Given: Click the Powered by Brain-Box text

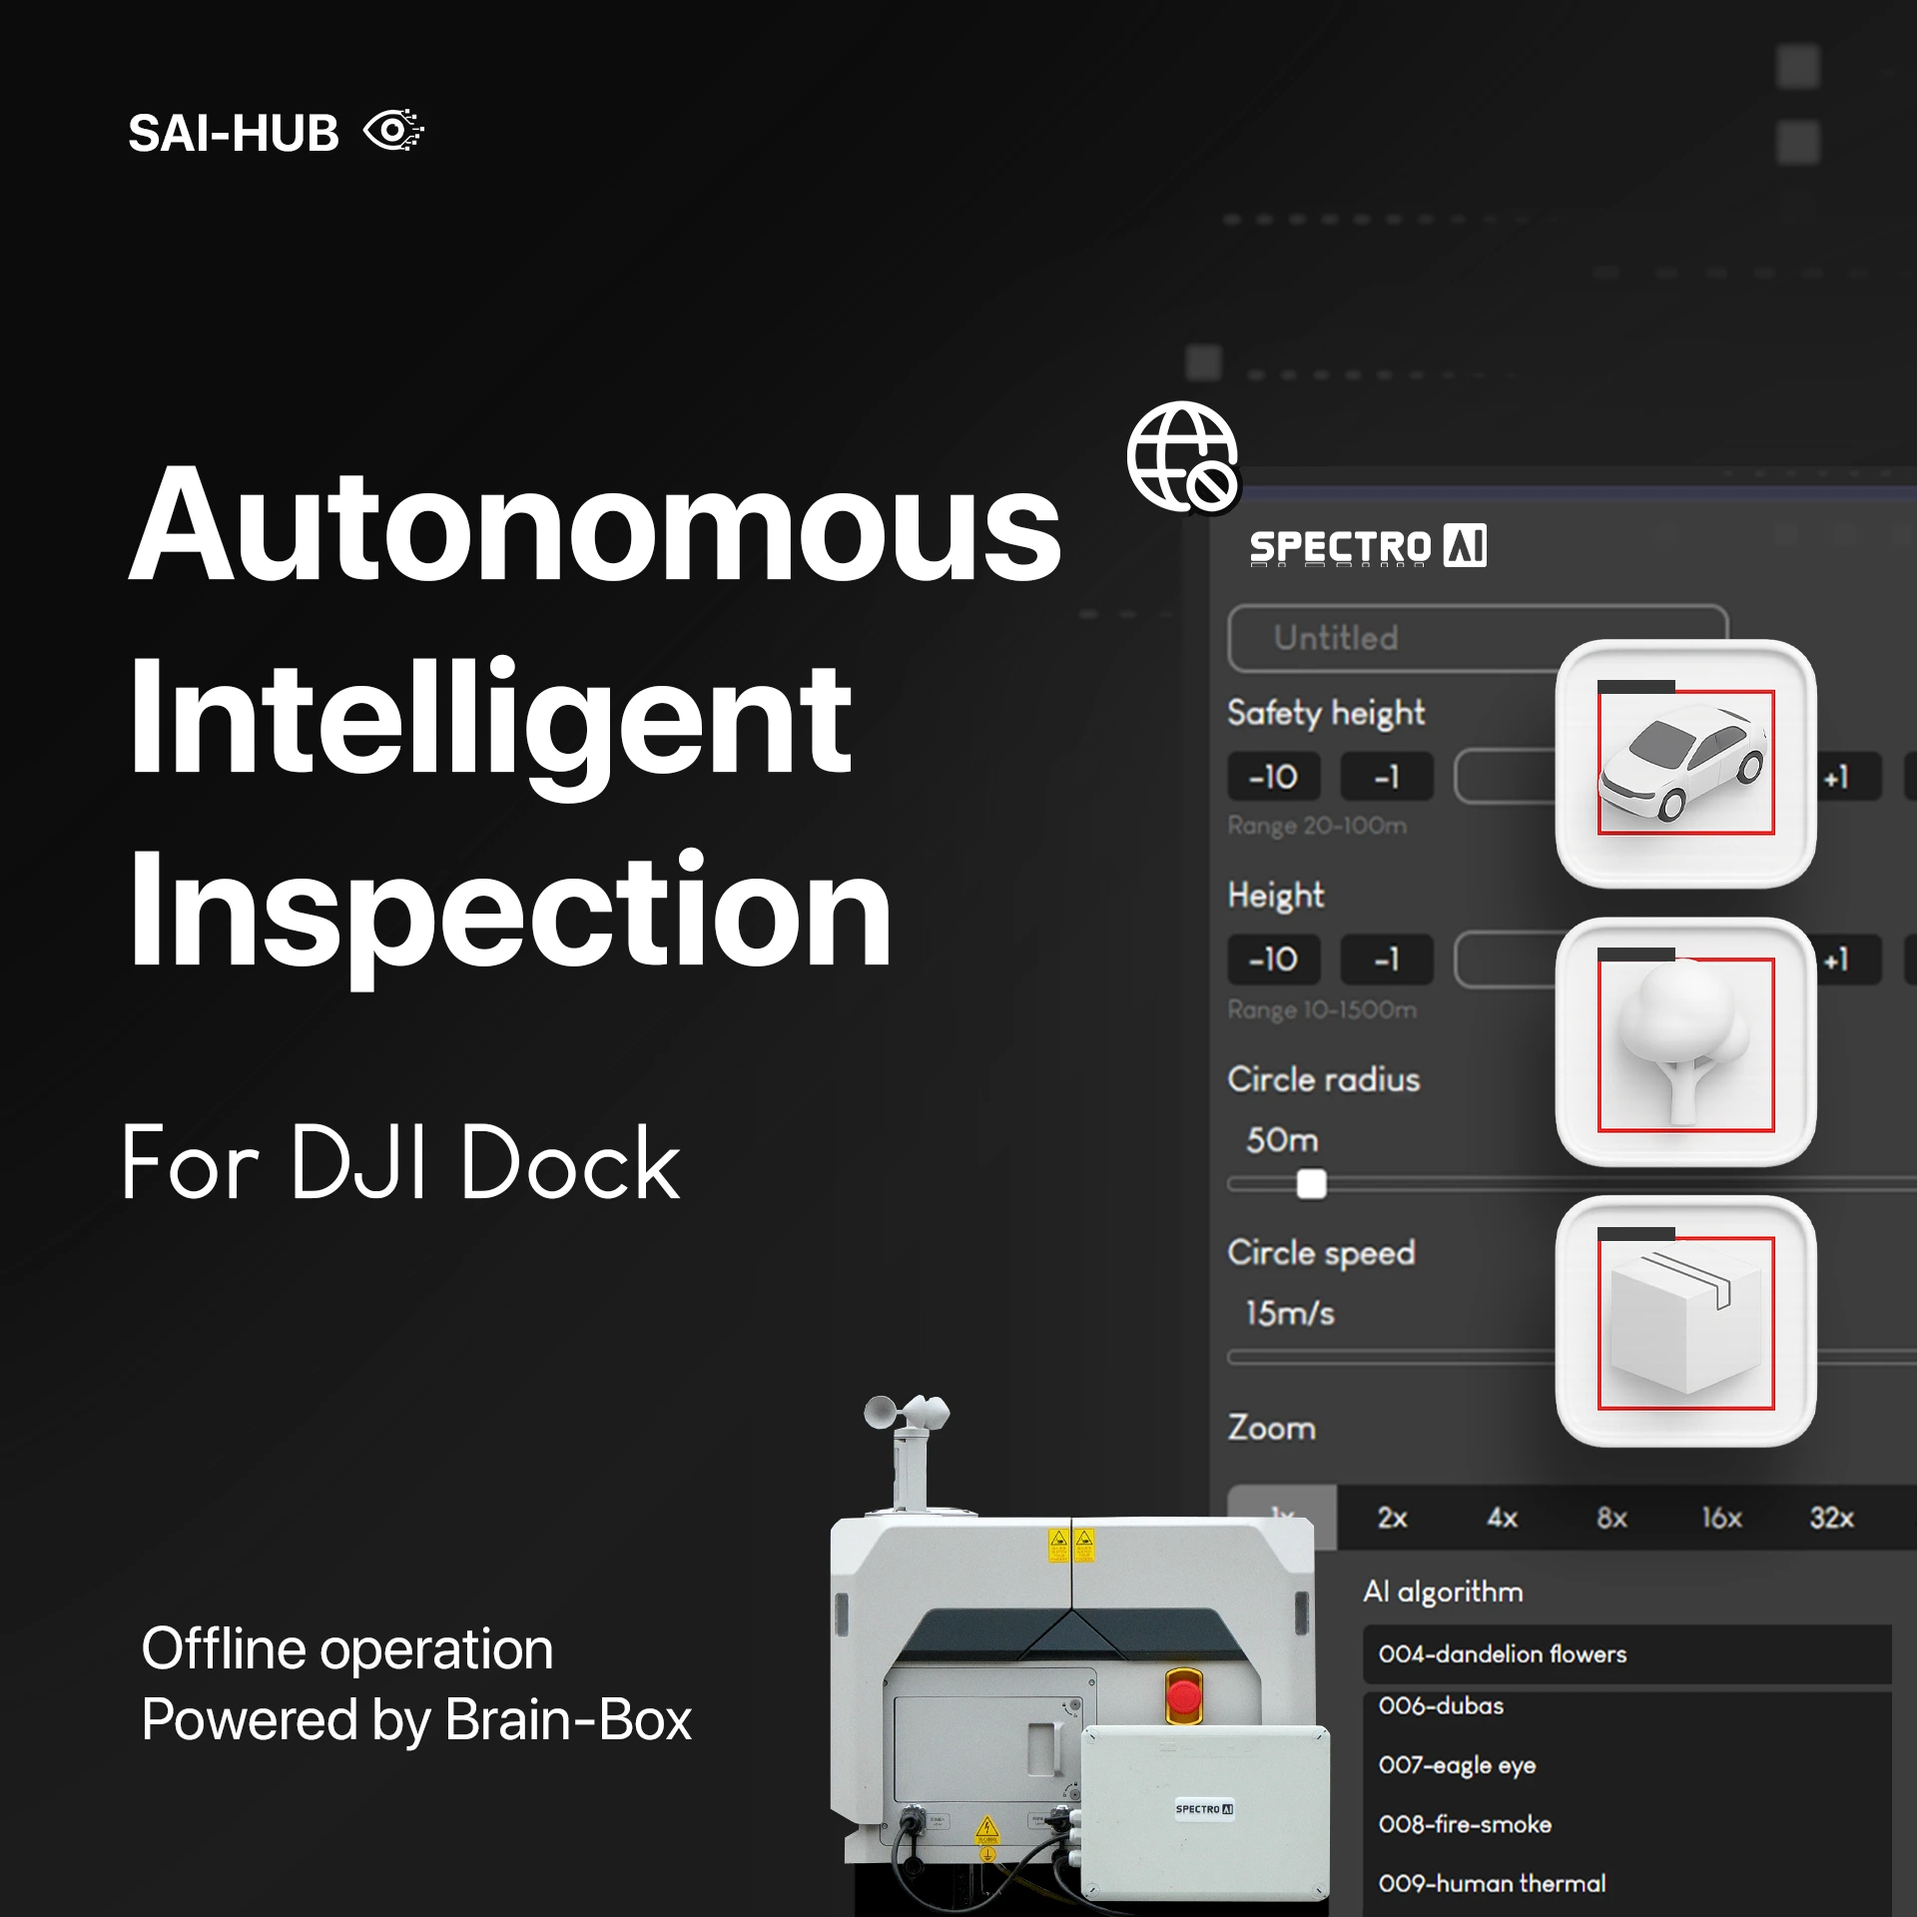Looking at the screenshot, I should pos(416,1719).
